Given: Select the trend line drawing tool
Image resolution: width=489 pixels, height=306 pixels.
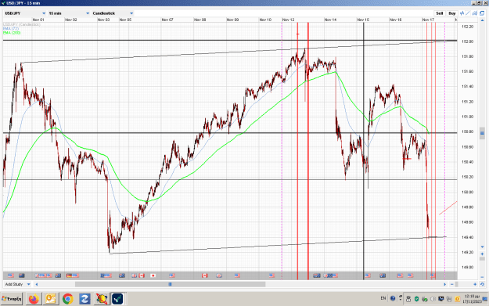Looking at the screenshot, I should tap(468, 13).
